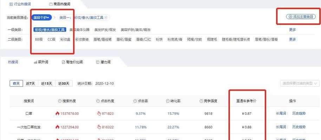
Task: Choose second-level category CC霜
Action: (x=51, y=40)
